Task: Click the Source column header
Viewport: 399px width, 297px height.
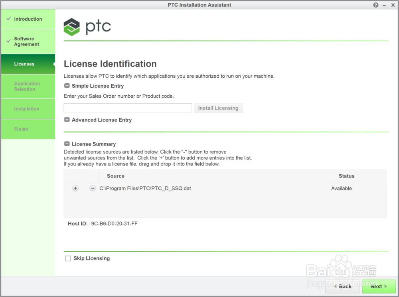Action: pos(214,176)
